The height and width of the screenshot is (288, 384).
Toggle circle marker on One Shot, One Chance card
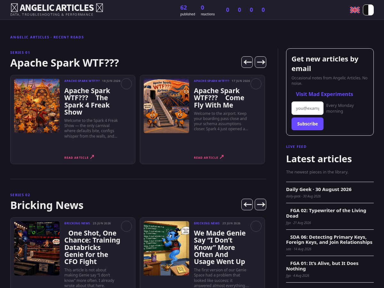click(x=126, y=226)
